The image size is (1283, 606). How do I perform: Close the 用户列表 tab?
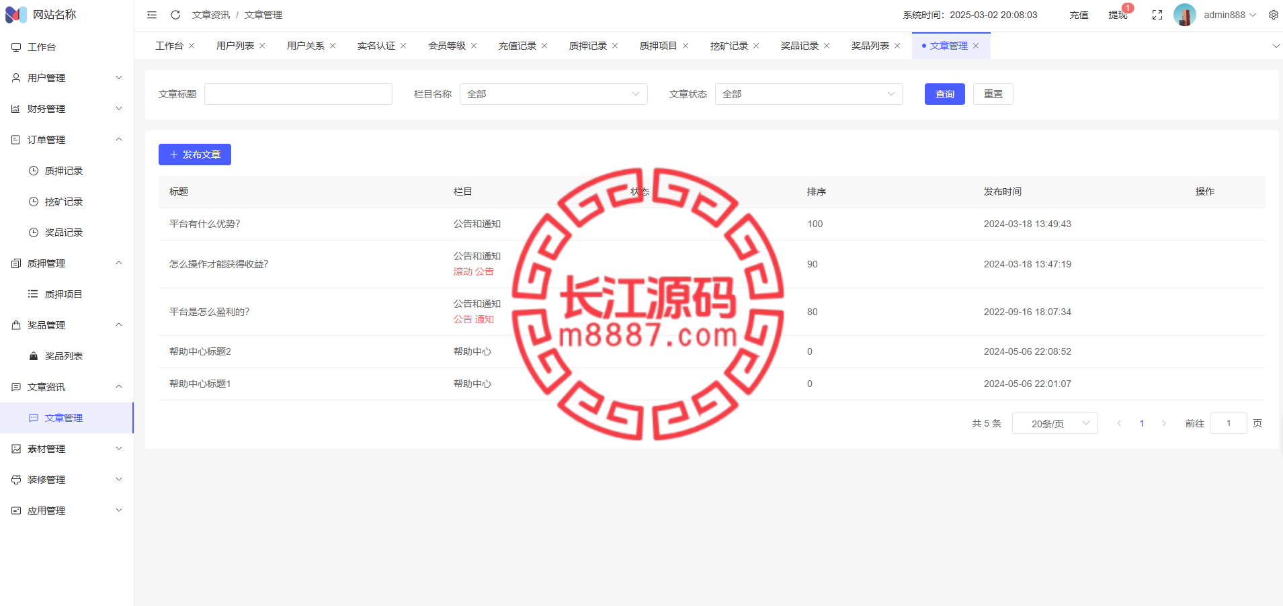(x=262, y=46)
